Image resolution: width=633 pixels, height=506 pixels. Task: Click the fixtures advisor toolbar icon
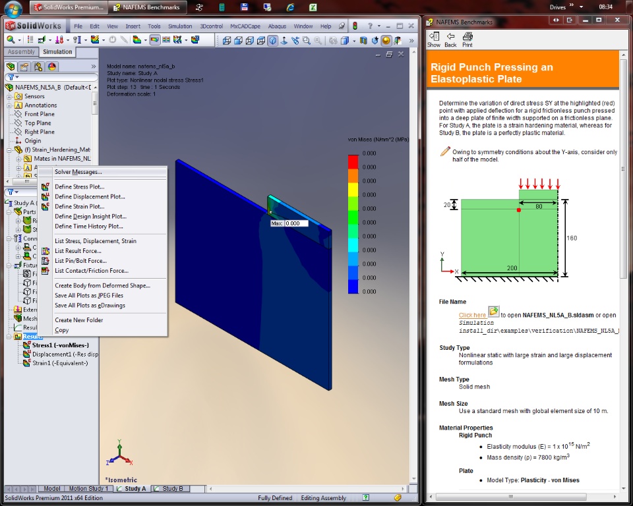(x=42, y=40)
